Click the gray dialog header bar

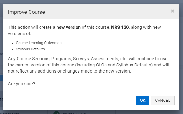pyautogui.click(x=91, y=12)
